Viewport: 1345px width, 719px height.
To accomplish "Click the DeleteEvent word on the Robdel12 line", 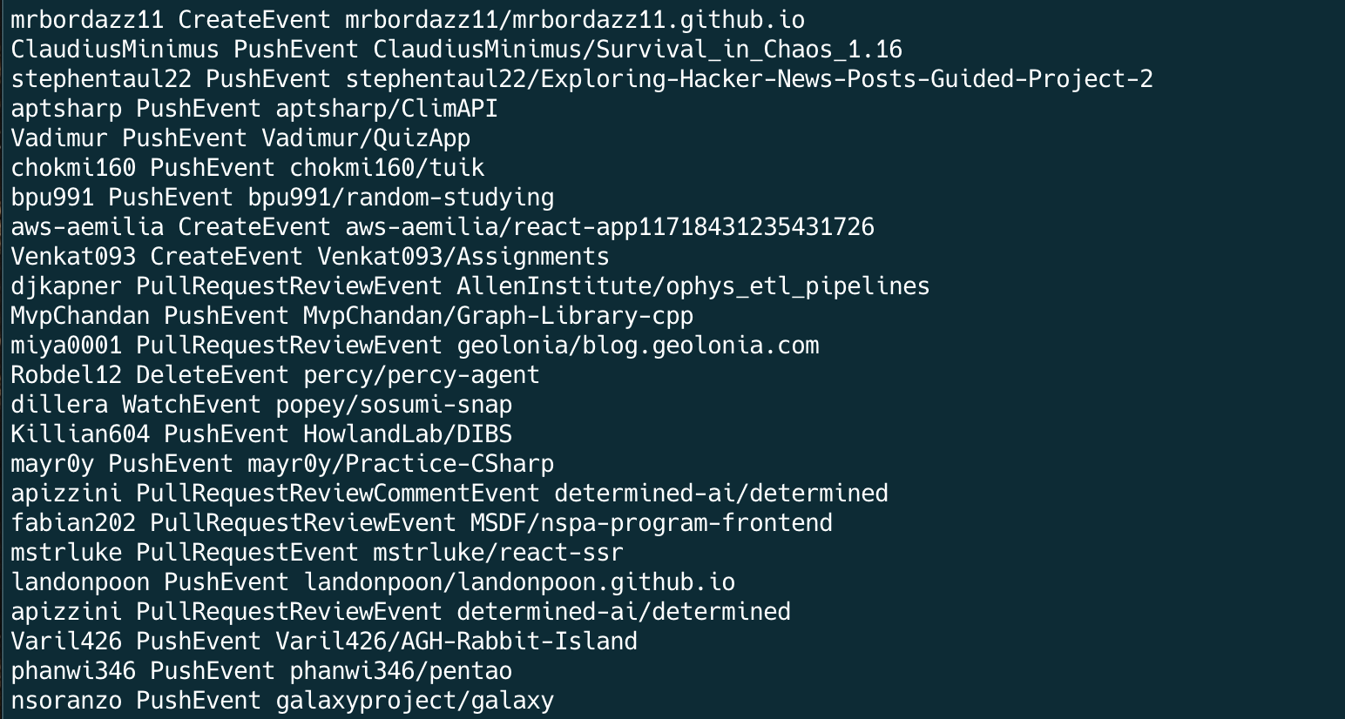I will coord(213,374).
